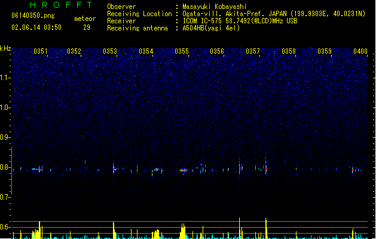
Task: Click the 0.6 kHz axis label
Action: [5, 227]
